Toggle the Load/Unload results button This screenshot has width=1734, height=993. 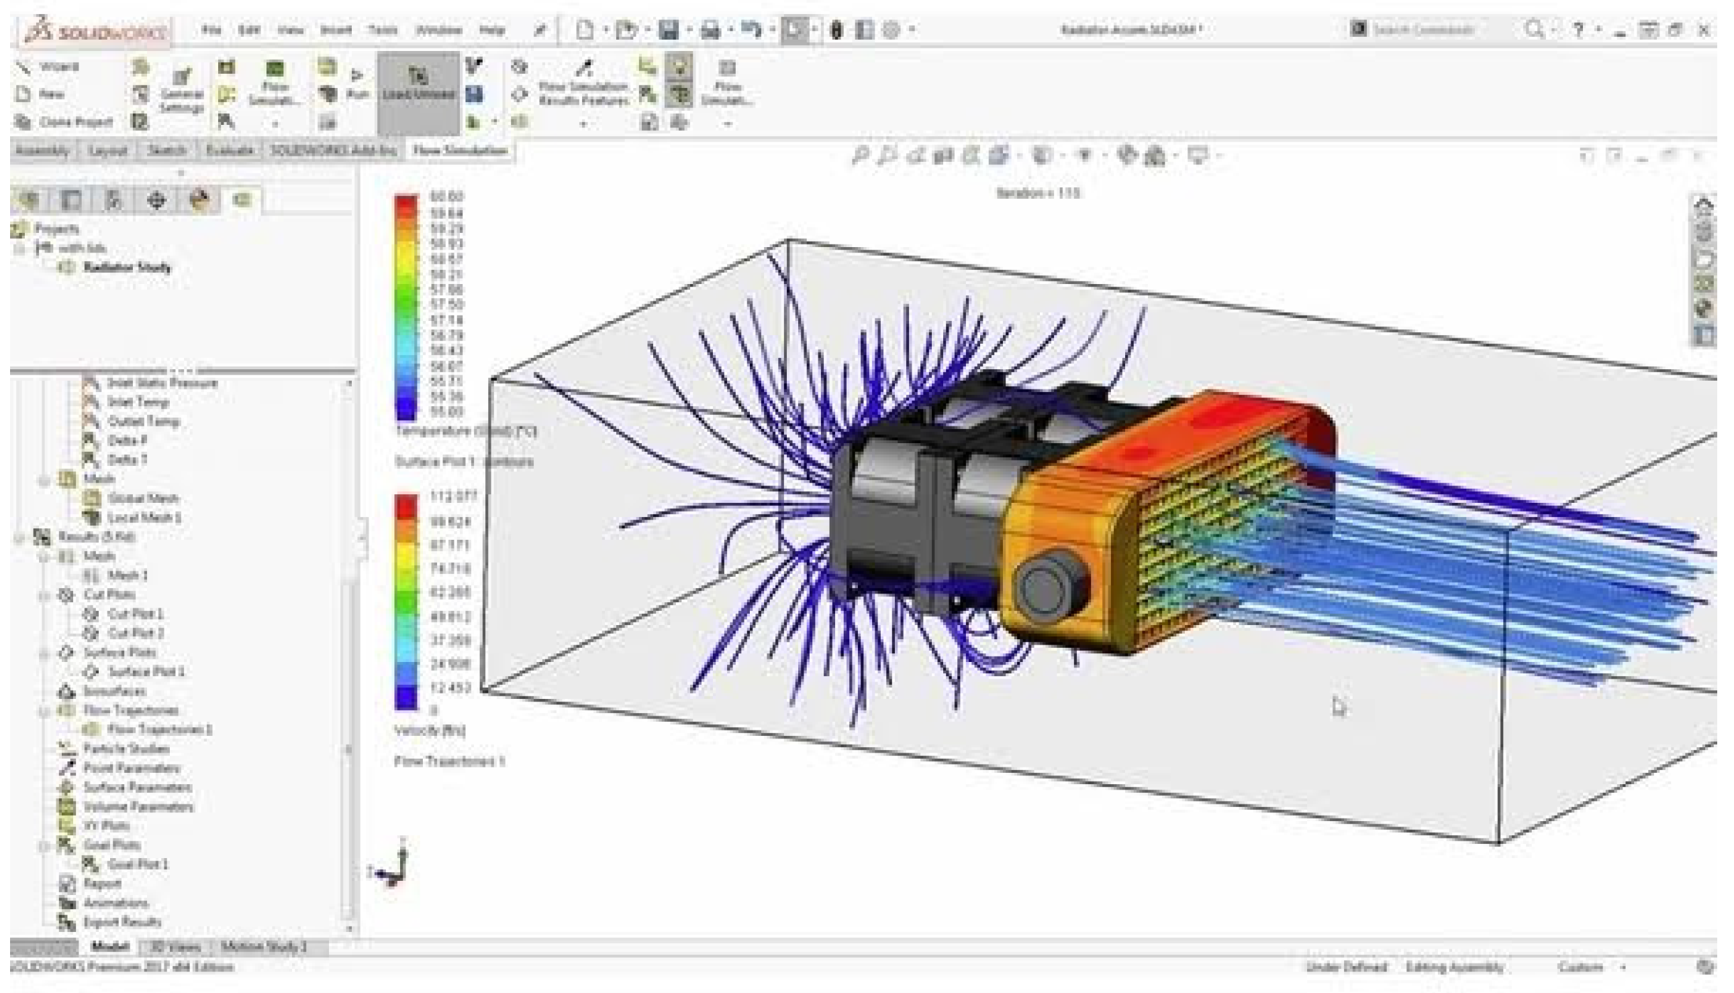[418, 85]
